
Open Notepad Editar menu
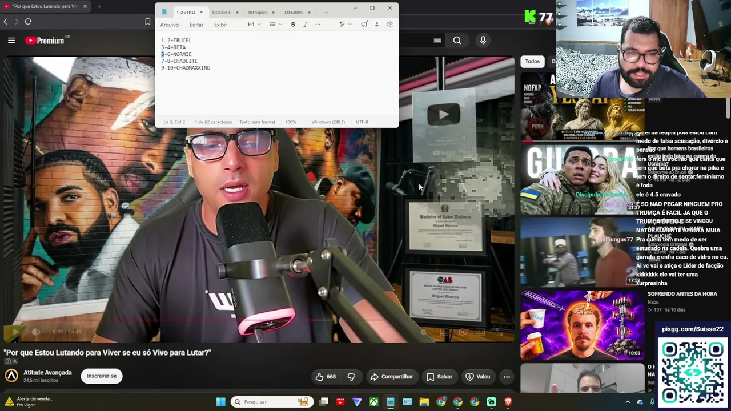coord(196,25)
